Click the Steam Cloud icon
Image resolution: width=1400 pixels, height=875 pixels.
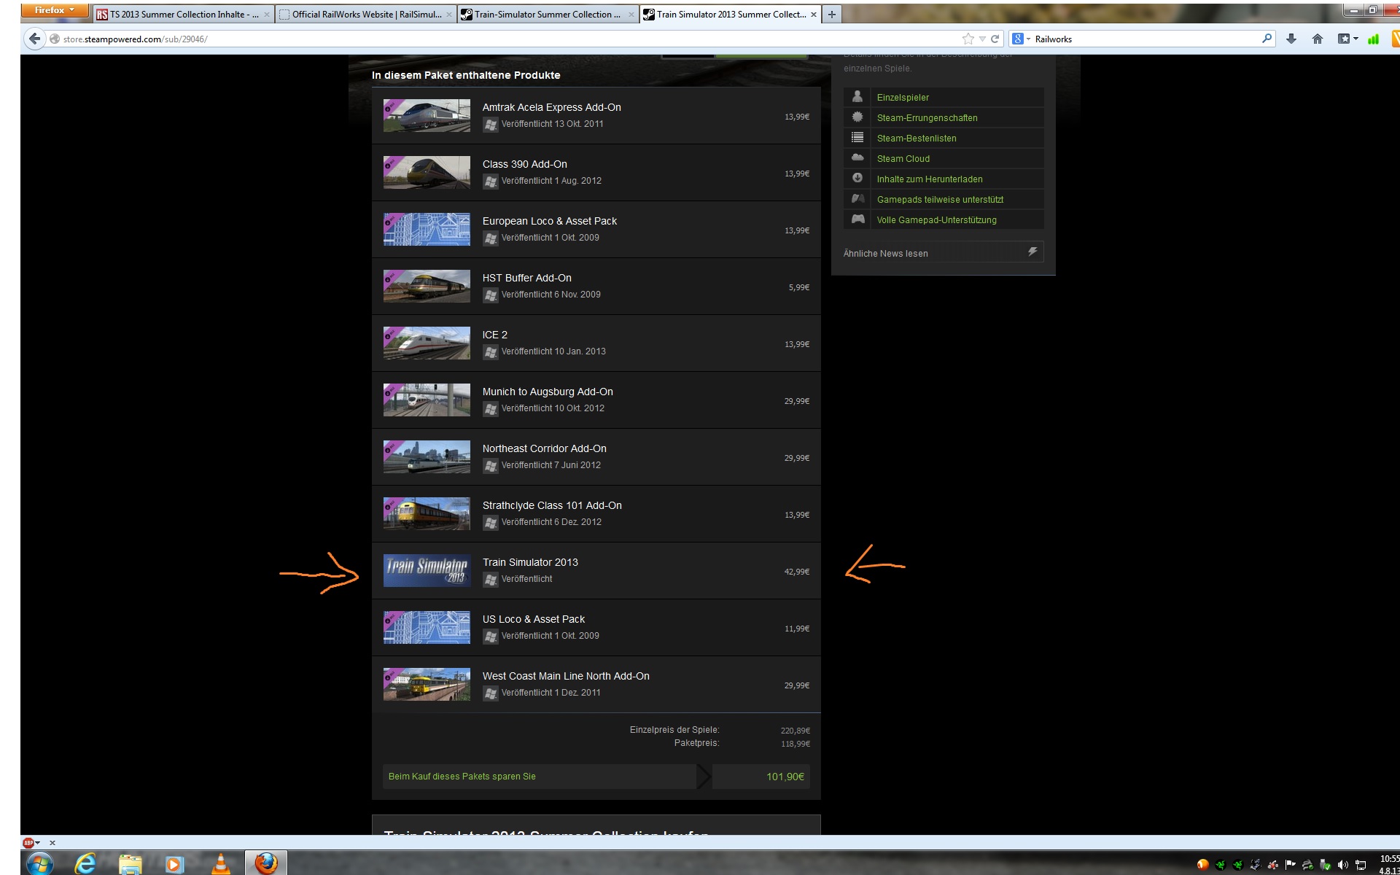click(857, 158)
